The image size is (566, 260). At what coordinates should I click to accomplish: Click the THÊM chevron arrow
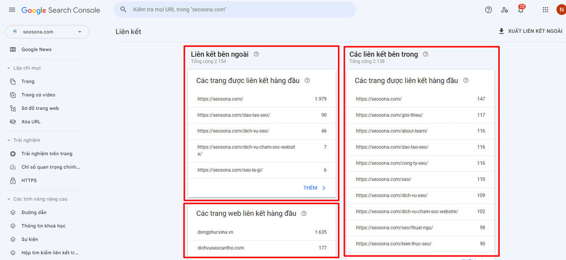point(324,188)
